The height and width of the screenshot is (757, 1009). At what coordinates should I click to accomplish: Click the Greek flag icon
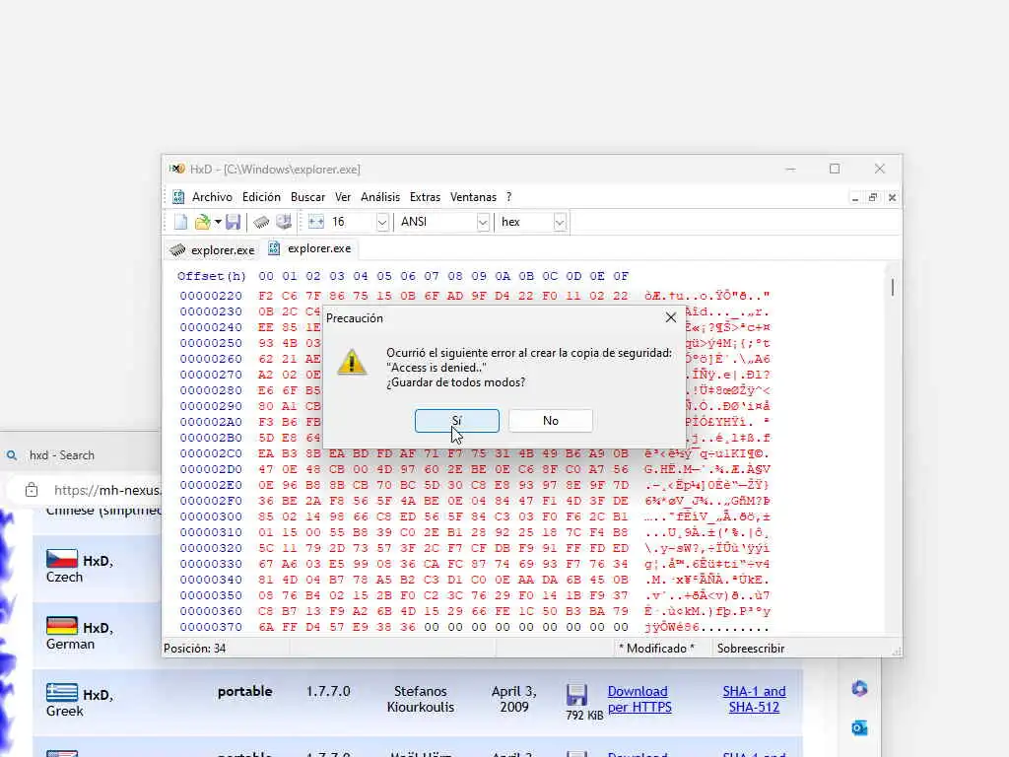pos(62,693)
